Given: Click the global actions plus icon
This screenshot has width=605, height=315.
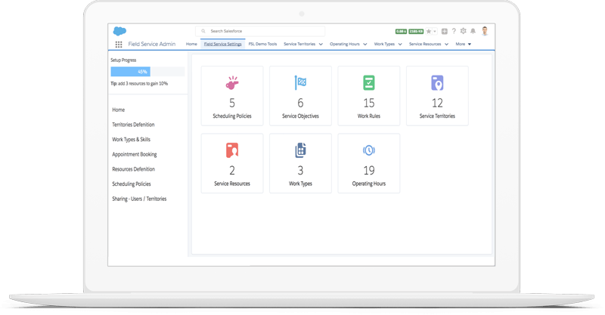Looking at the screenshot, I should pyautogui.click(x=445, y=32).
